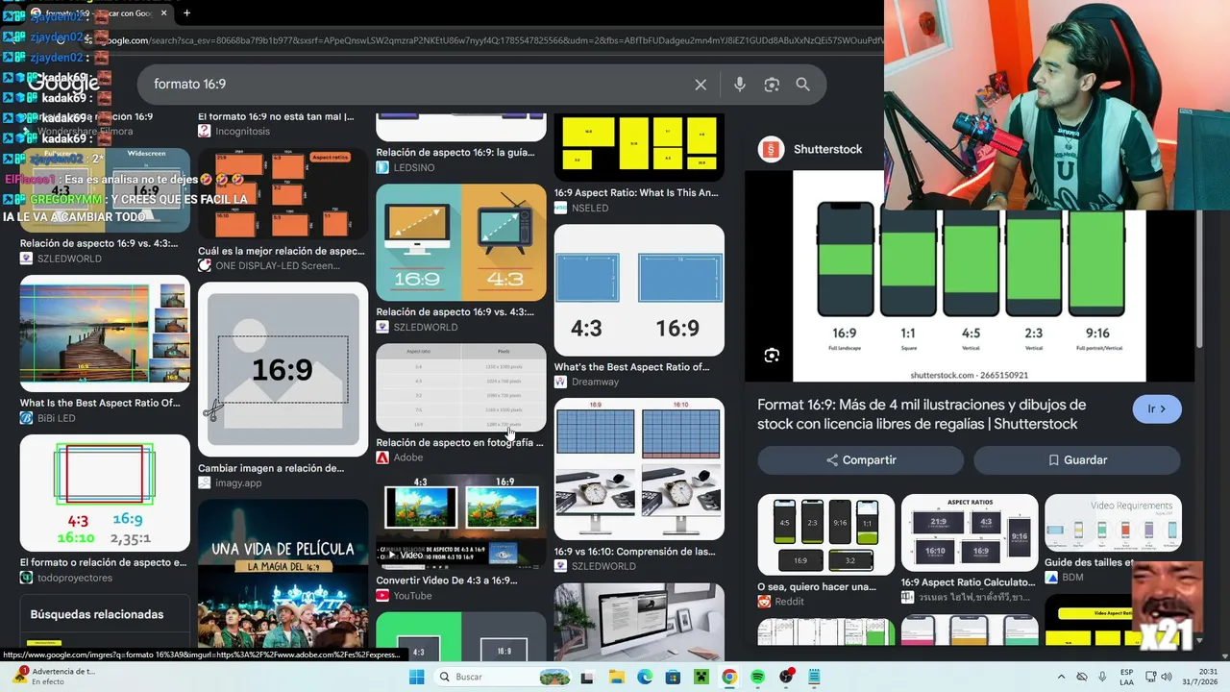
Task: Click the ESP LAA language indicator
Action: [x=1127, y=677]
